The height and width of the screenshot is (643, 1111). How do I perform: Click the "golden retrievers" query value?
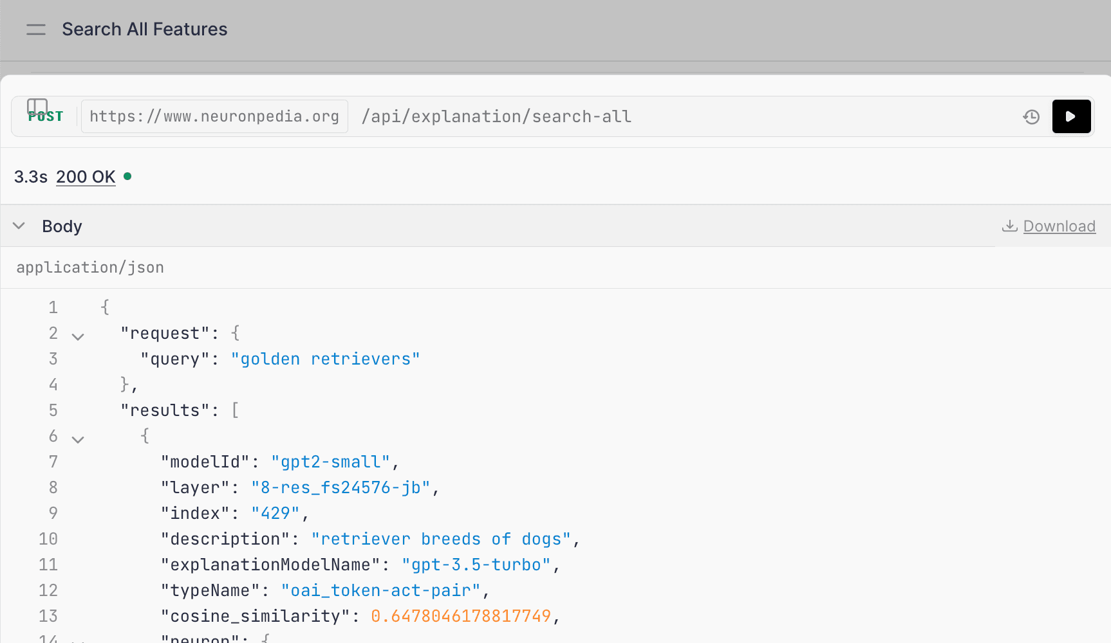point(325,359)
